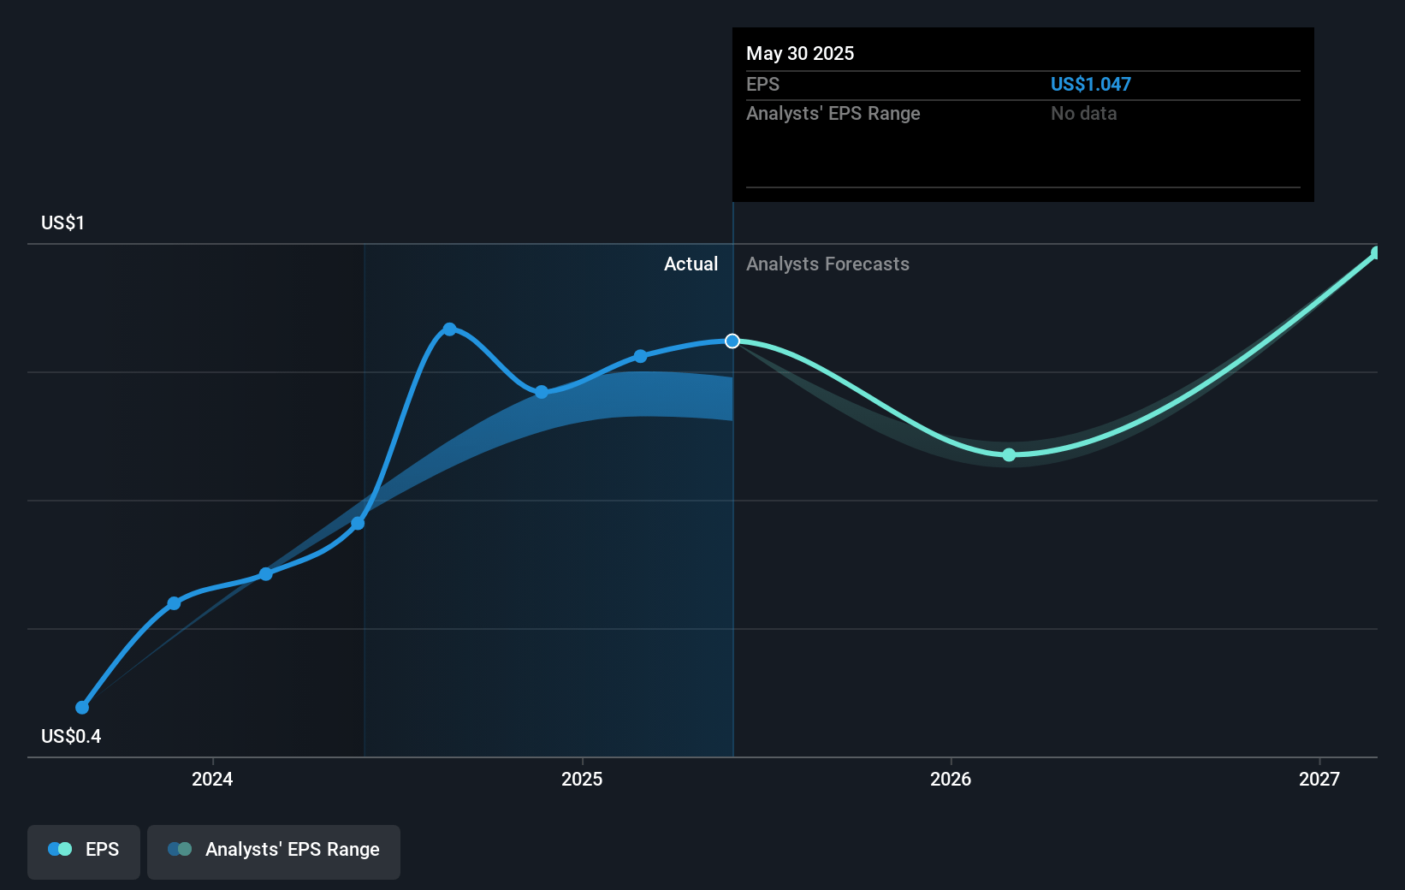The width and height of the screenshot is (1405, 890).
Task: Click the Analysts Forecasts section label
Action: tap(827, 264)
